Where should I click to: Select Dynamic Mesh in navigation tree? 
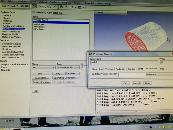pyautogui.click(x=10, y=34)
